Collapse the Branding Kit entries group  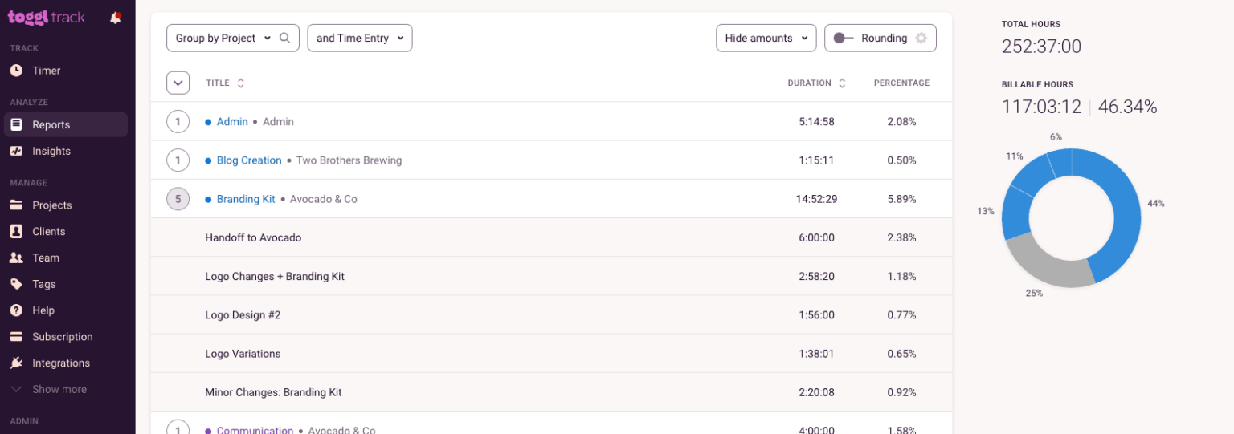pyautogui.click(x=178, y=199)
